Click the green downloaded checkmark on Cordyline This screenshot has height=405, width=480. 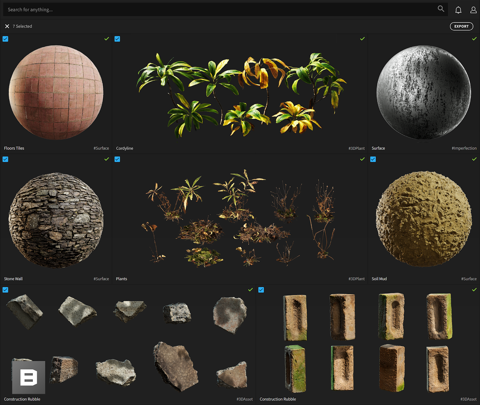tap(362, 39)
